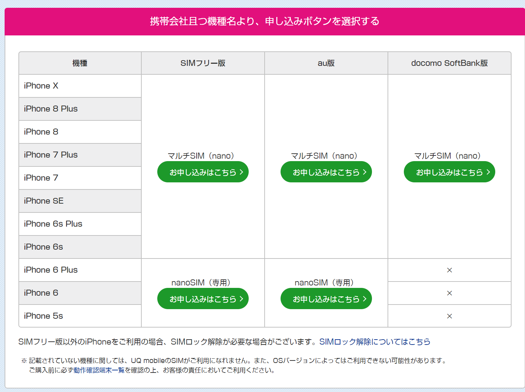525x392 pixels.
Task: Click au版 nanoSIM (専用) お申し込みはこちら button
Action: 326,299
